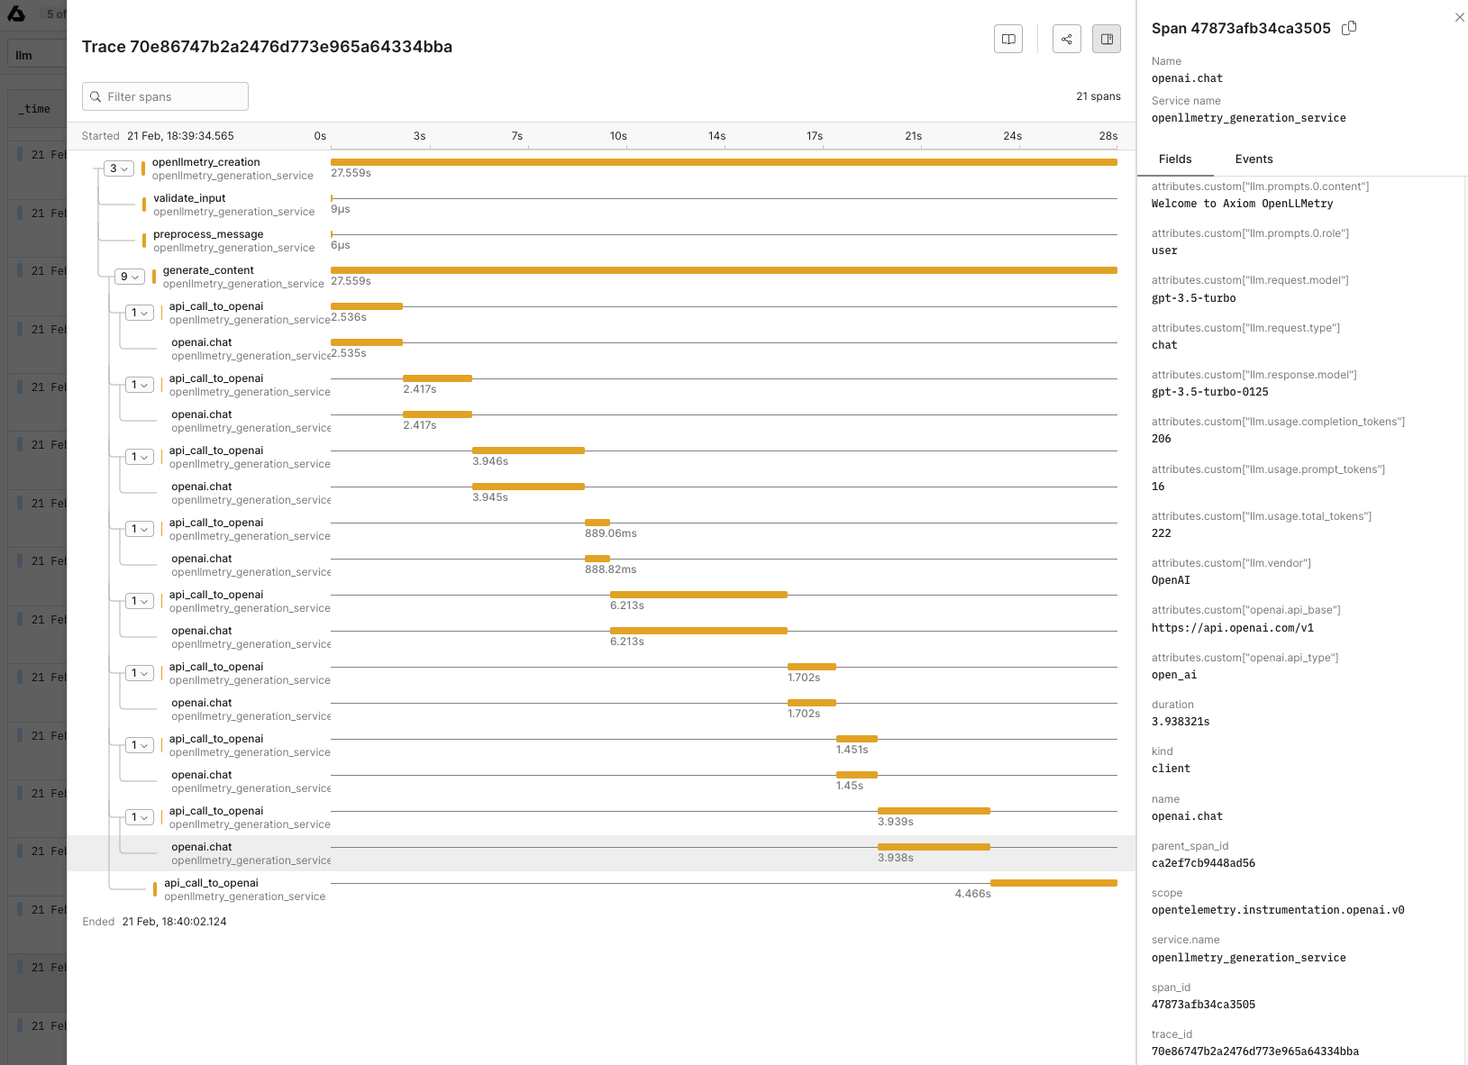Toggle the side panel layout icon
Screen dimensions: 1468x1065
coord(1107,39)
